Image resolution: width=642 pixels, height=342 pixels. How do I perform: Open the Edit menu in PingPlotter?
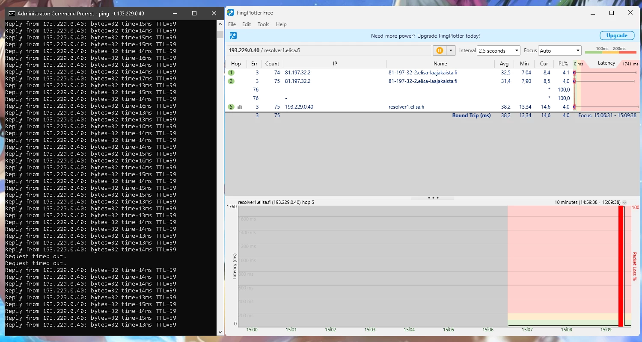tap(247, 24)
